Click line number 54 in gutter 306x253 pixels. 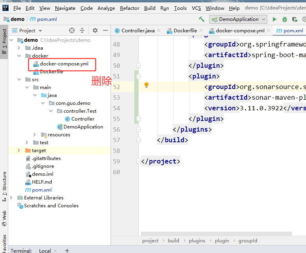116,108
